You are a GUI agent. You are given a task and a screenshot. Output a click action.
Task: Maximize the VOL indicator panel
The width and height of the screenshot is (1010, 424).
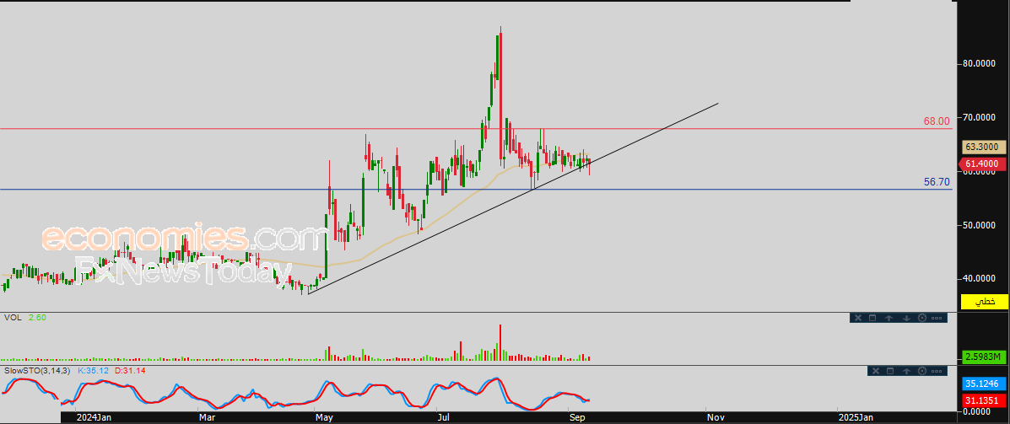pyautogui.click(x=872, y=318)
